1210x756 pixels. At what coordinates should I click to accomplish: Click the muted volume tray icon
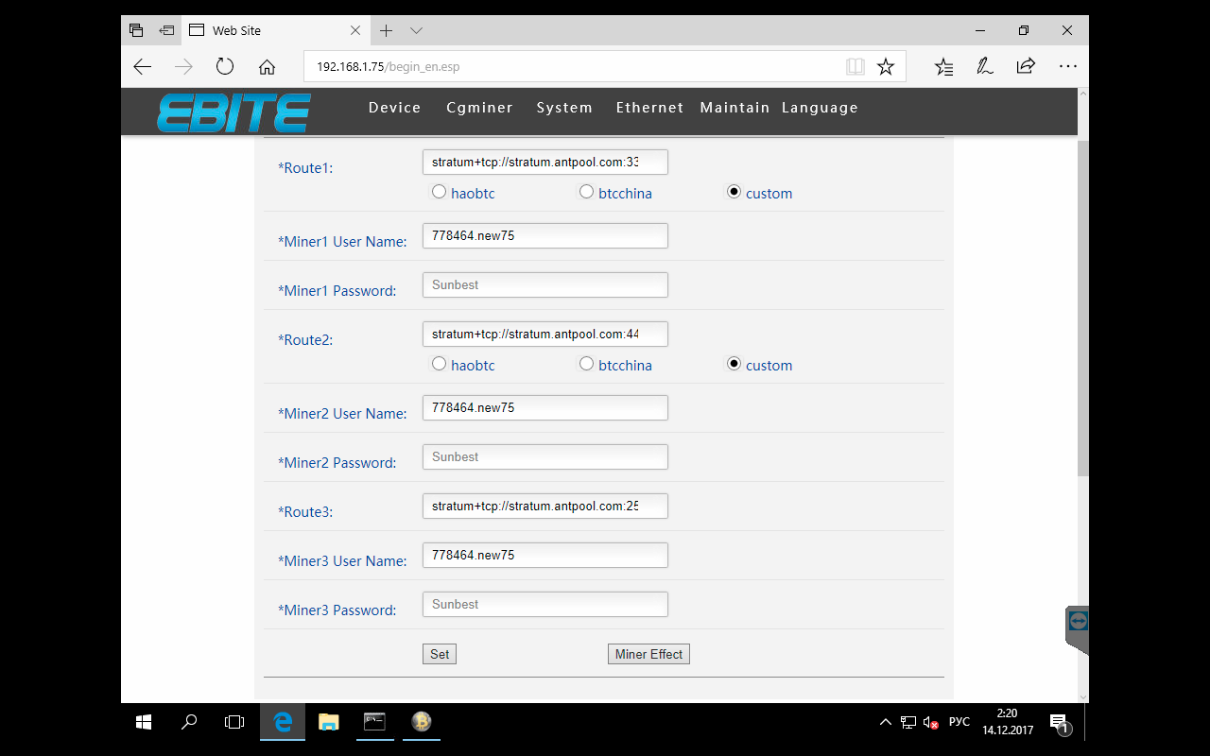931,722
